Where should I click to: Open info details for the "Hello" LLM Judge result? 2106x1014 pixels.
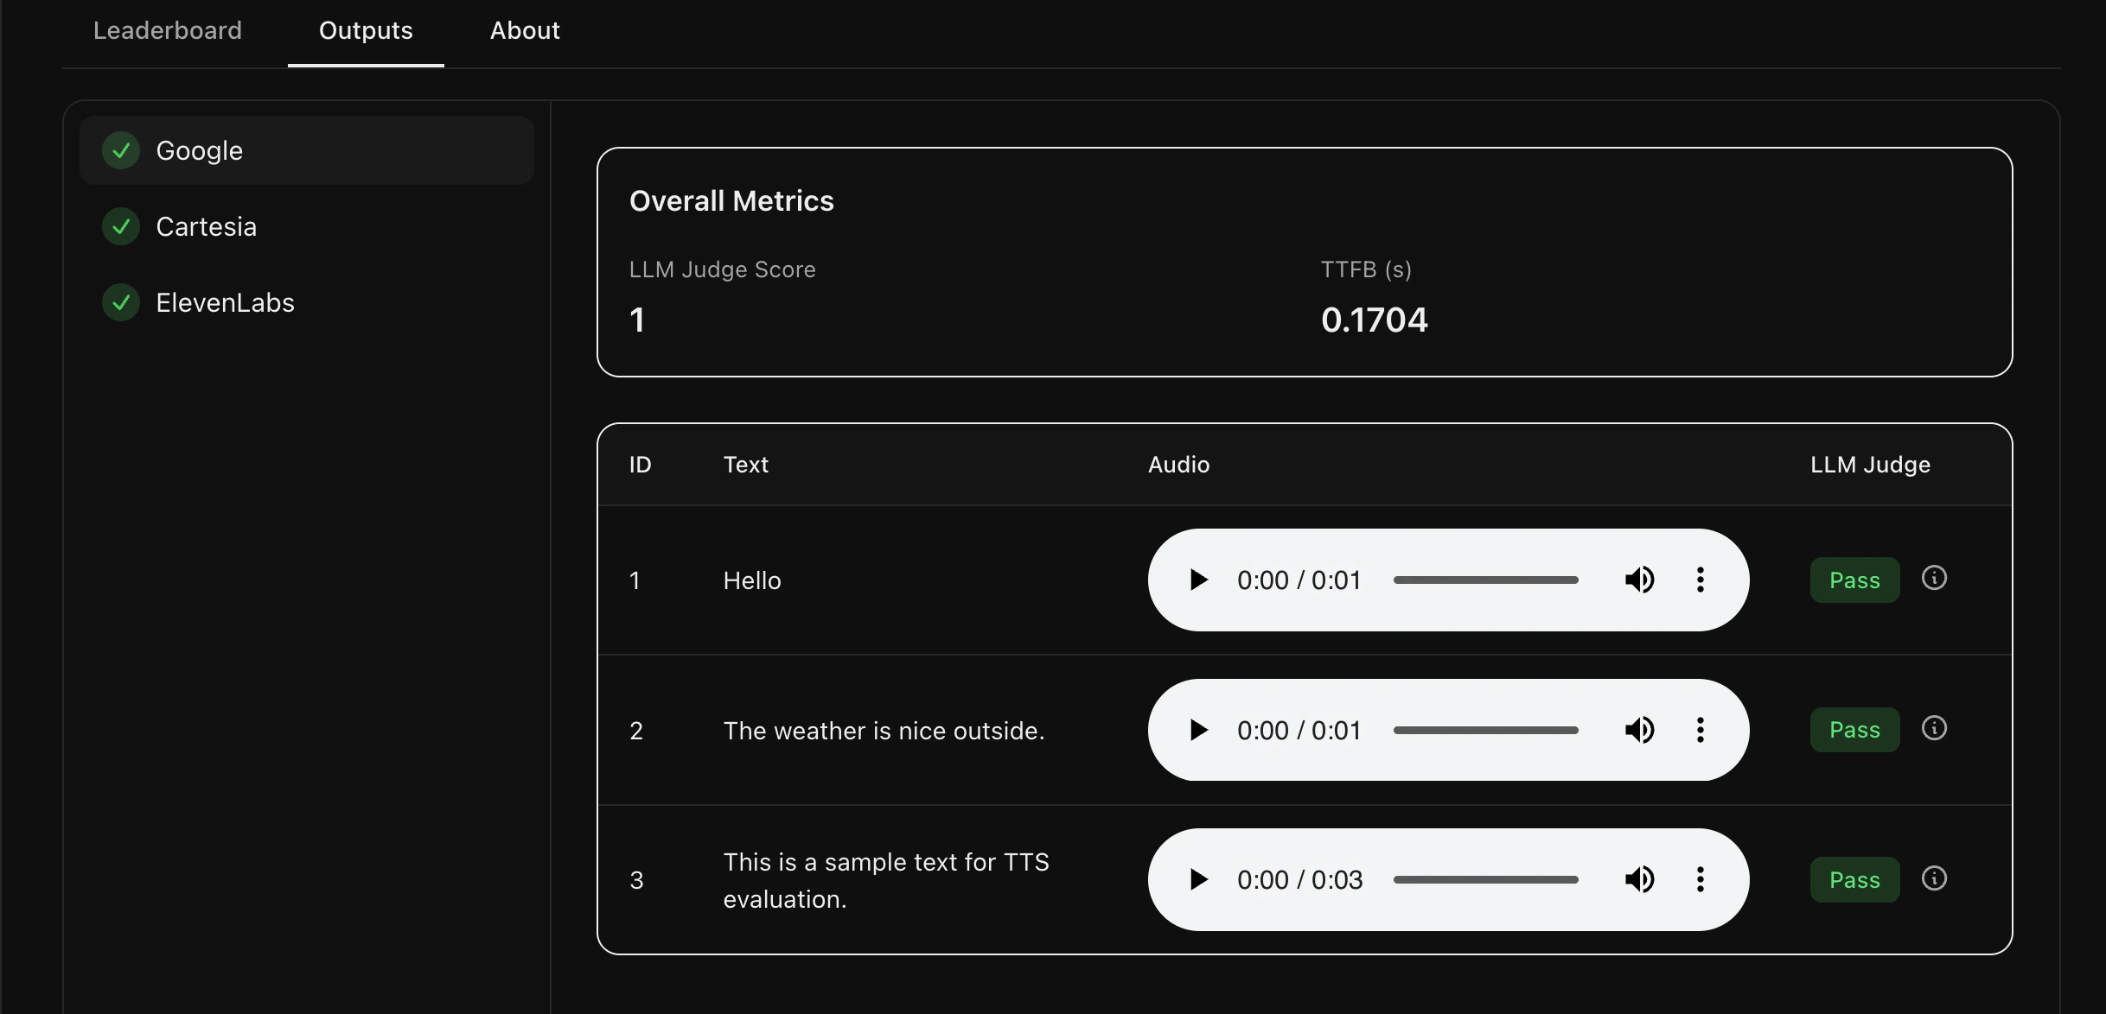(1934, 577)
